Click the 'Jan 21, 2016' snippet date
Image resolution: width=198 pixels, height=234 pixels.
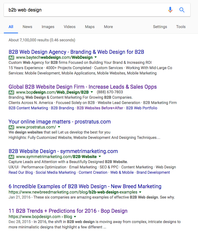tap(19, 197)
